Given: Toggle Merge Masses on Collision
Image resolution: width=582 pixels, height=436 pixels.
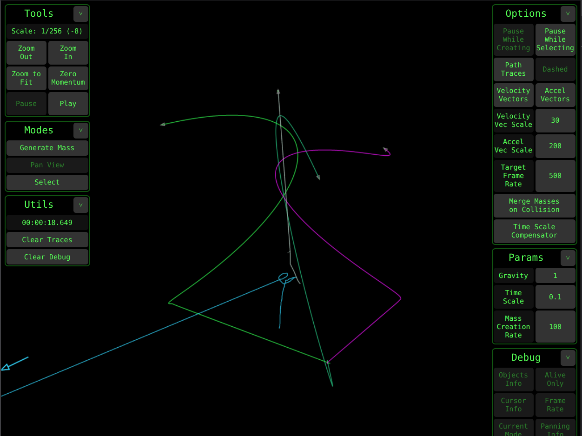Looking at the screenshot, I should coord(535,205).
